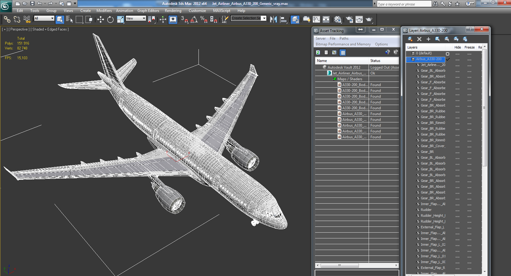The height and width of the screenshot is (276, 511).
Task: Click the Asset Tracking horizontal scrollbar
Action: [x=340, y=265]
